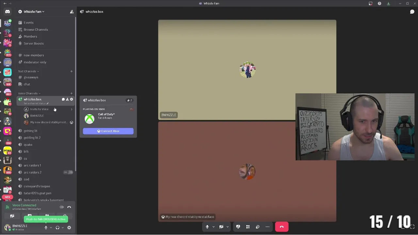This screenshot has height=235, width=418.
Task: Open camera options arrow in call bar
Action: 228,227
